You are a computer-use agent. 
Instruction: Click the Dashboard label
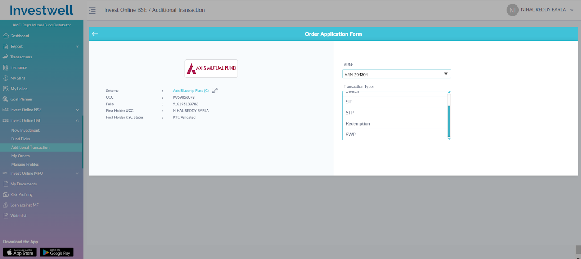[20, 36]
